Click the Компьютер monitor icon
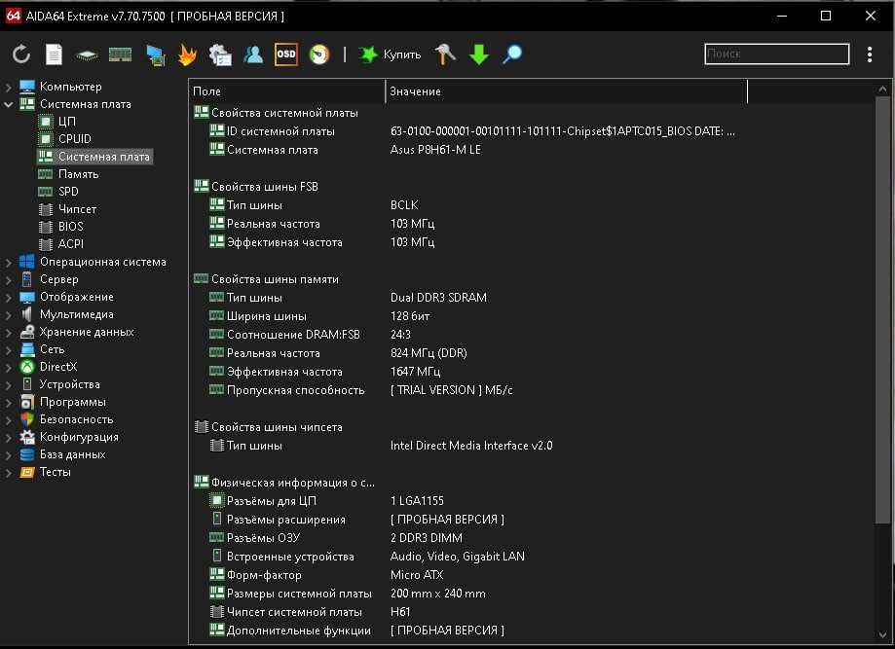This screenshot has height=649, width=895. pyautogui.click(x=27, y=87)
